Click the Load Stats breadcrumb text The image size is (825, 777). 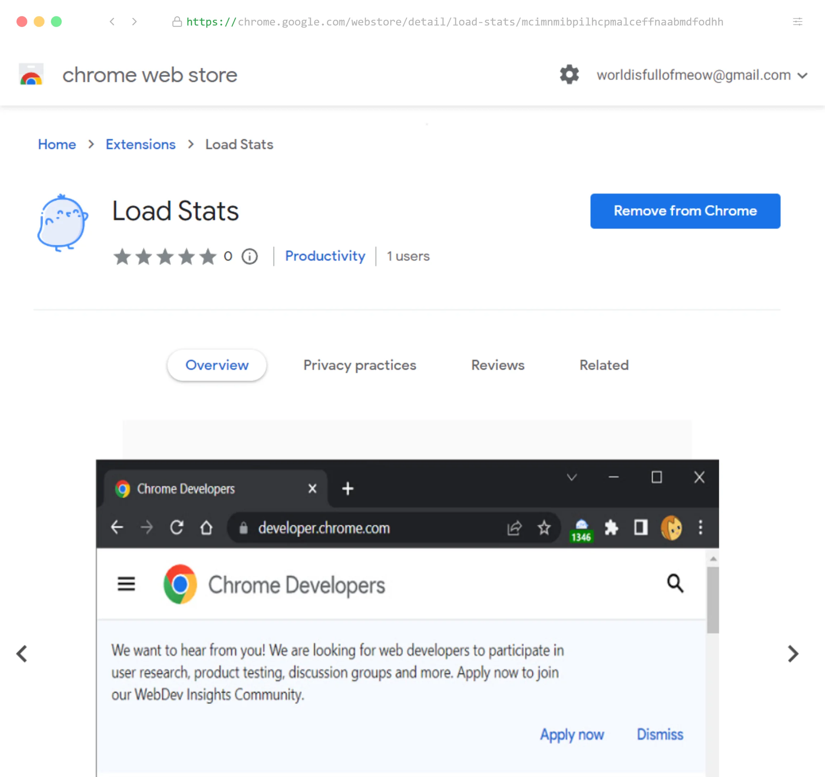point(239,144)
